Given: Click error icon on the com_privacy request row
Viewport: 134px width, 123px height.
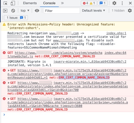Looking at the screenshot, I should point(4,70).
